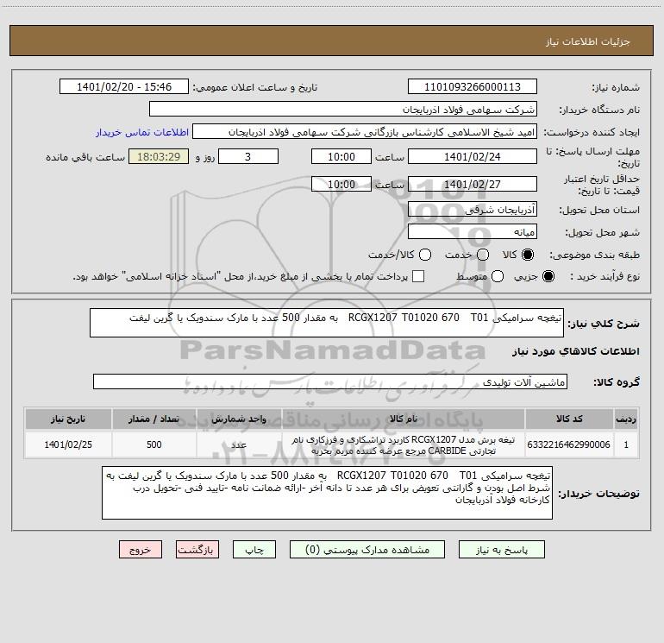Click the پاسخ به نیاز button
Viewport: 664px width, 643px height.
[502, 550]
